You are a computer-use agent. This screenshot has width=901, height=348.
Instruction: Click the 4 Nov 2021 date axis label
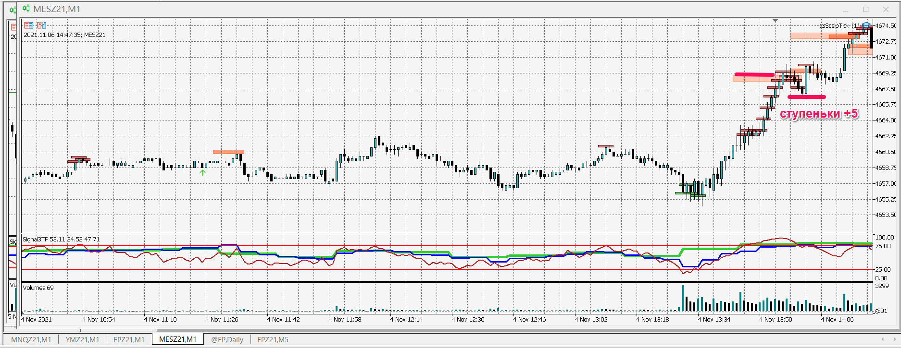[x=36, y=319]
